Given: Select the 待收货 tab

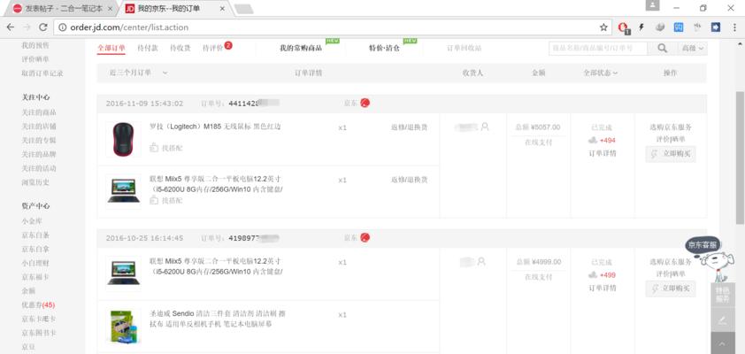Looking at the screenshot, I should (x=180, y=48).
